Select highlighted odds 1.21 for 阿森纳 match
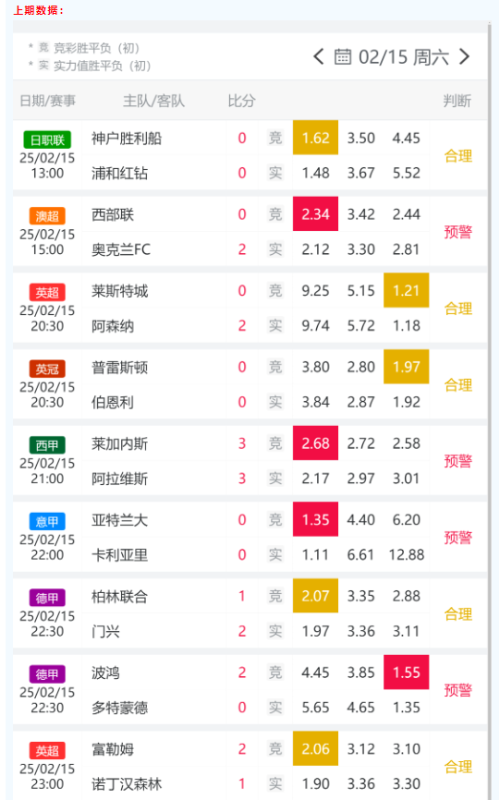 pos(406,290)
